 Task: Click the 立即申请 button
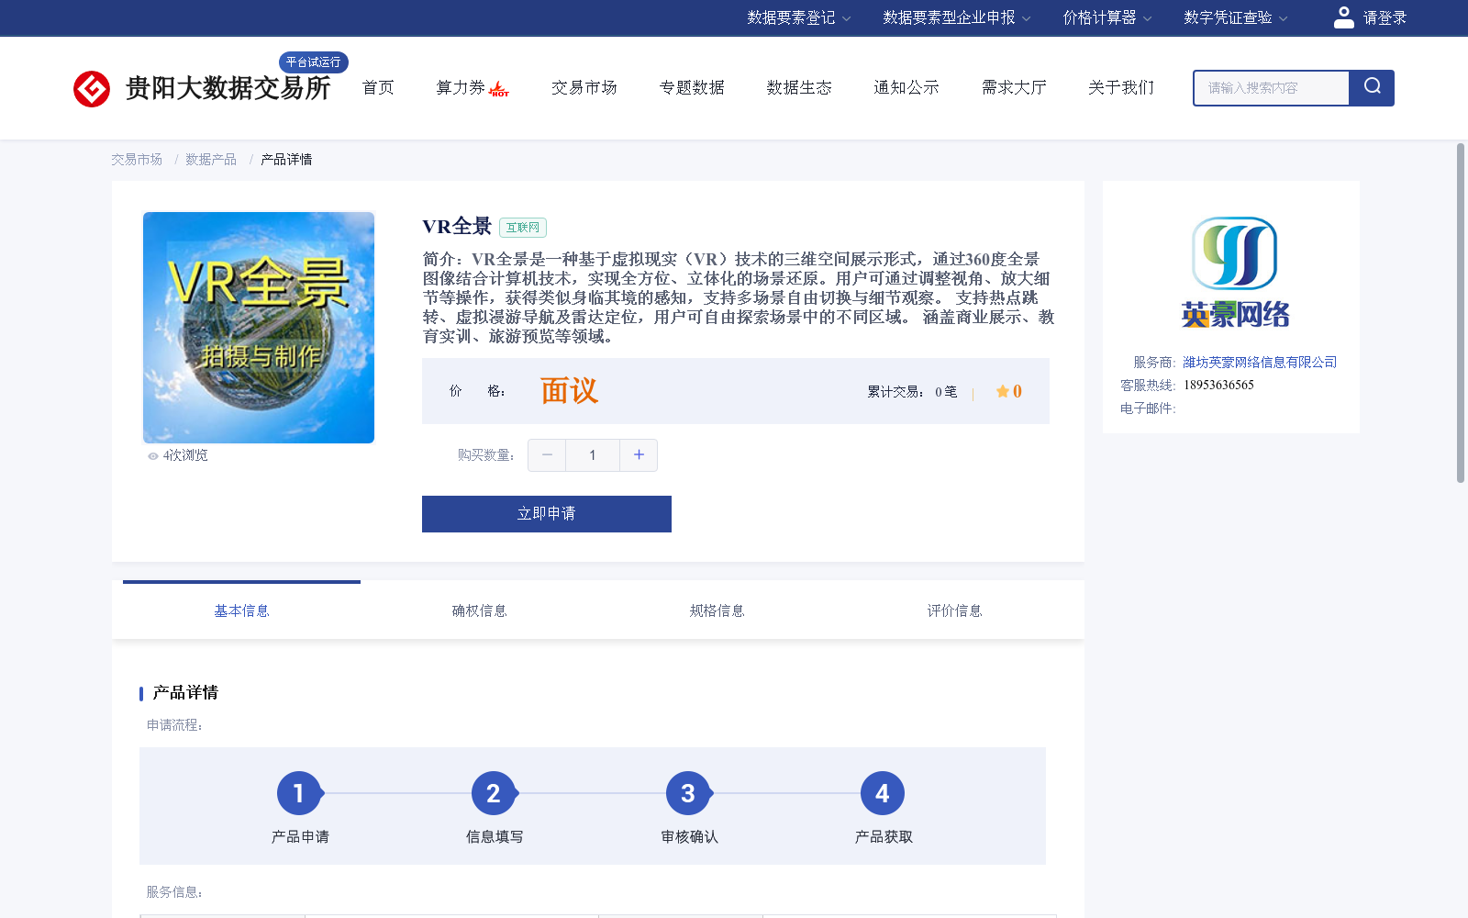tap(547, 514)
